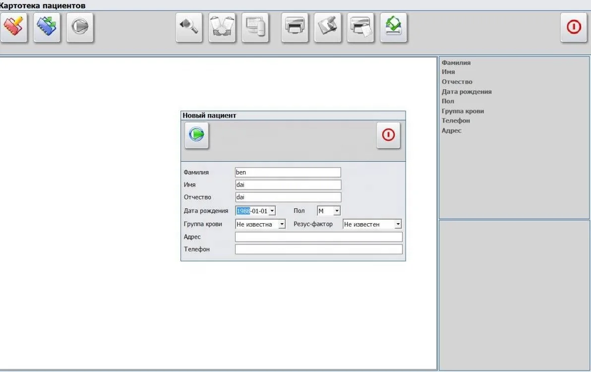Cancel the Новый пациент dialog with its red power button

pos(388,135)
